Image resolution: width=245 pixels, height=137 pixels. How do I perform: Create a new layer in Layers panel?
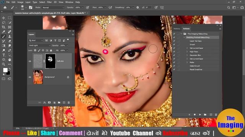[64, 102]
